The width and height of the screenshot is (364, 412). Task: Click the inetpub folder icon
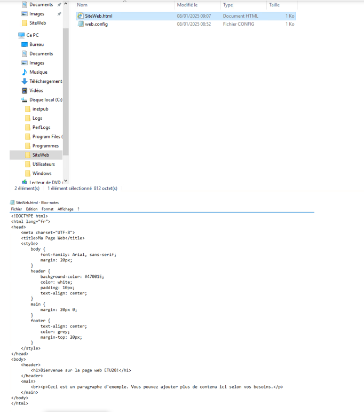(x=28, y=109)
